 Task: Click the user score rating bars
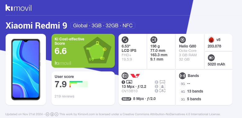coord(78,84)
